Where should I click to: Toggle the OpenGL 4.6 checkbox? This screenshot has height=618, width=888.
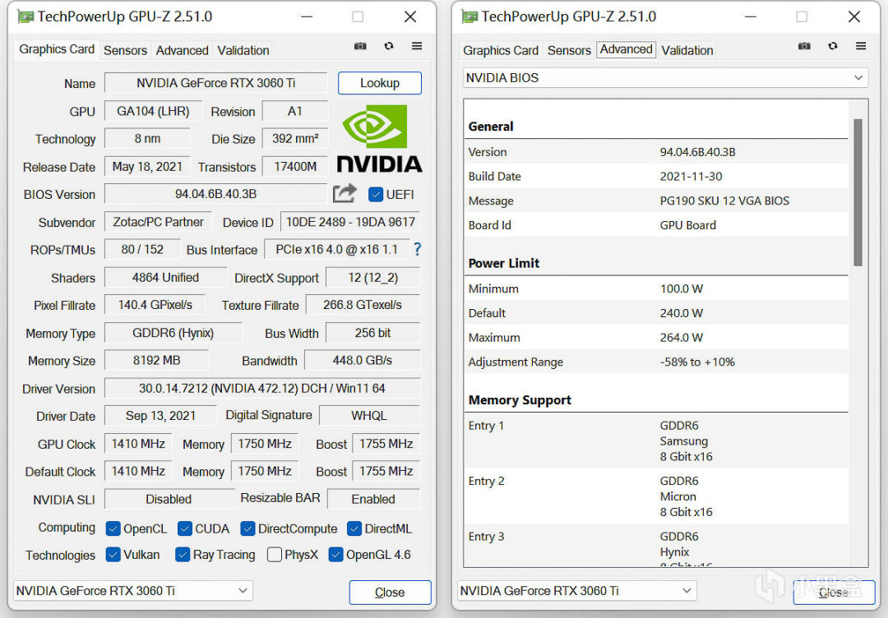(335, 555)
